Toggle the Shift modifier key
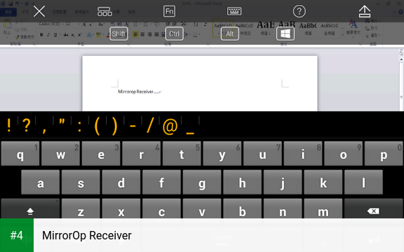 coord(119,34)
